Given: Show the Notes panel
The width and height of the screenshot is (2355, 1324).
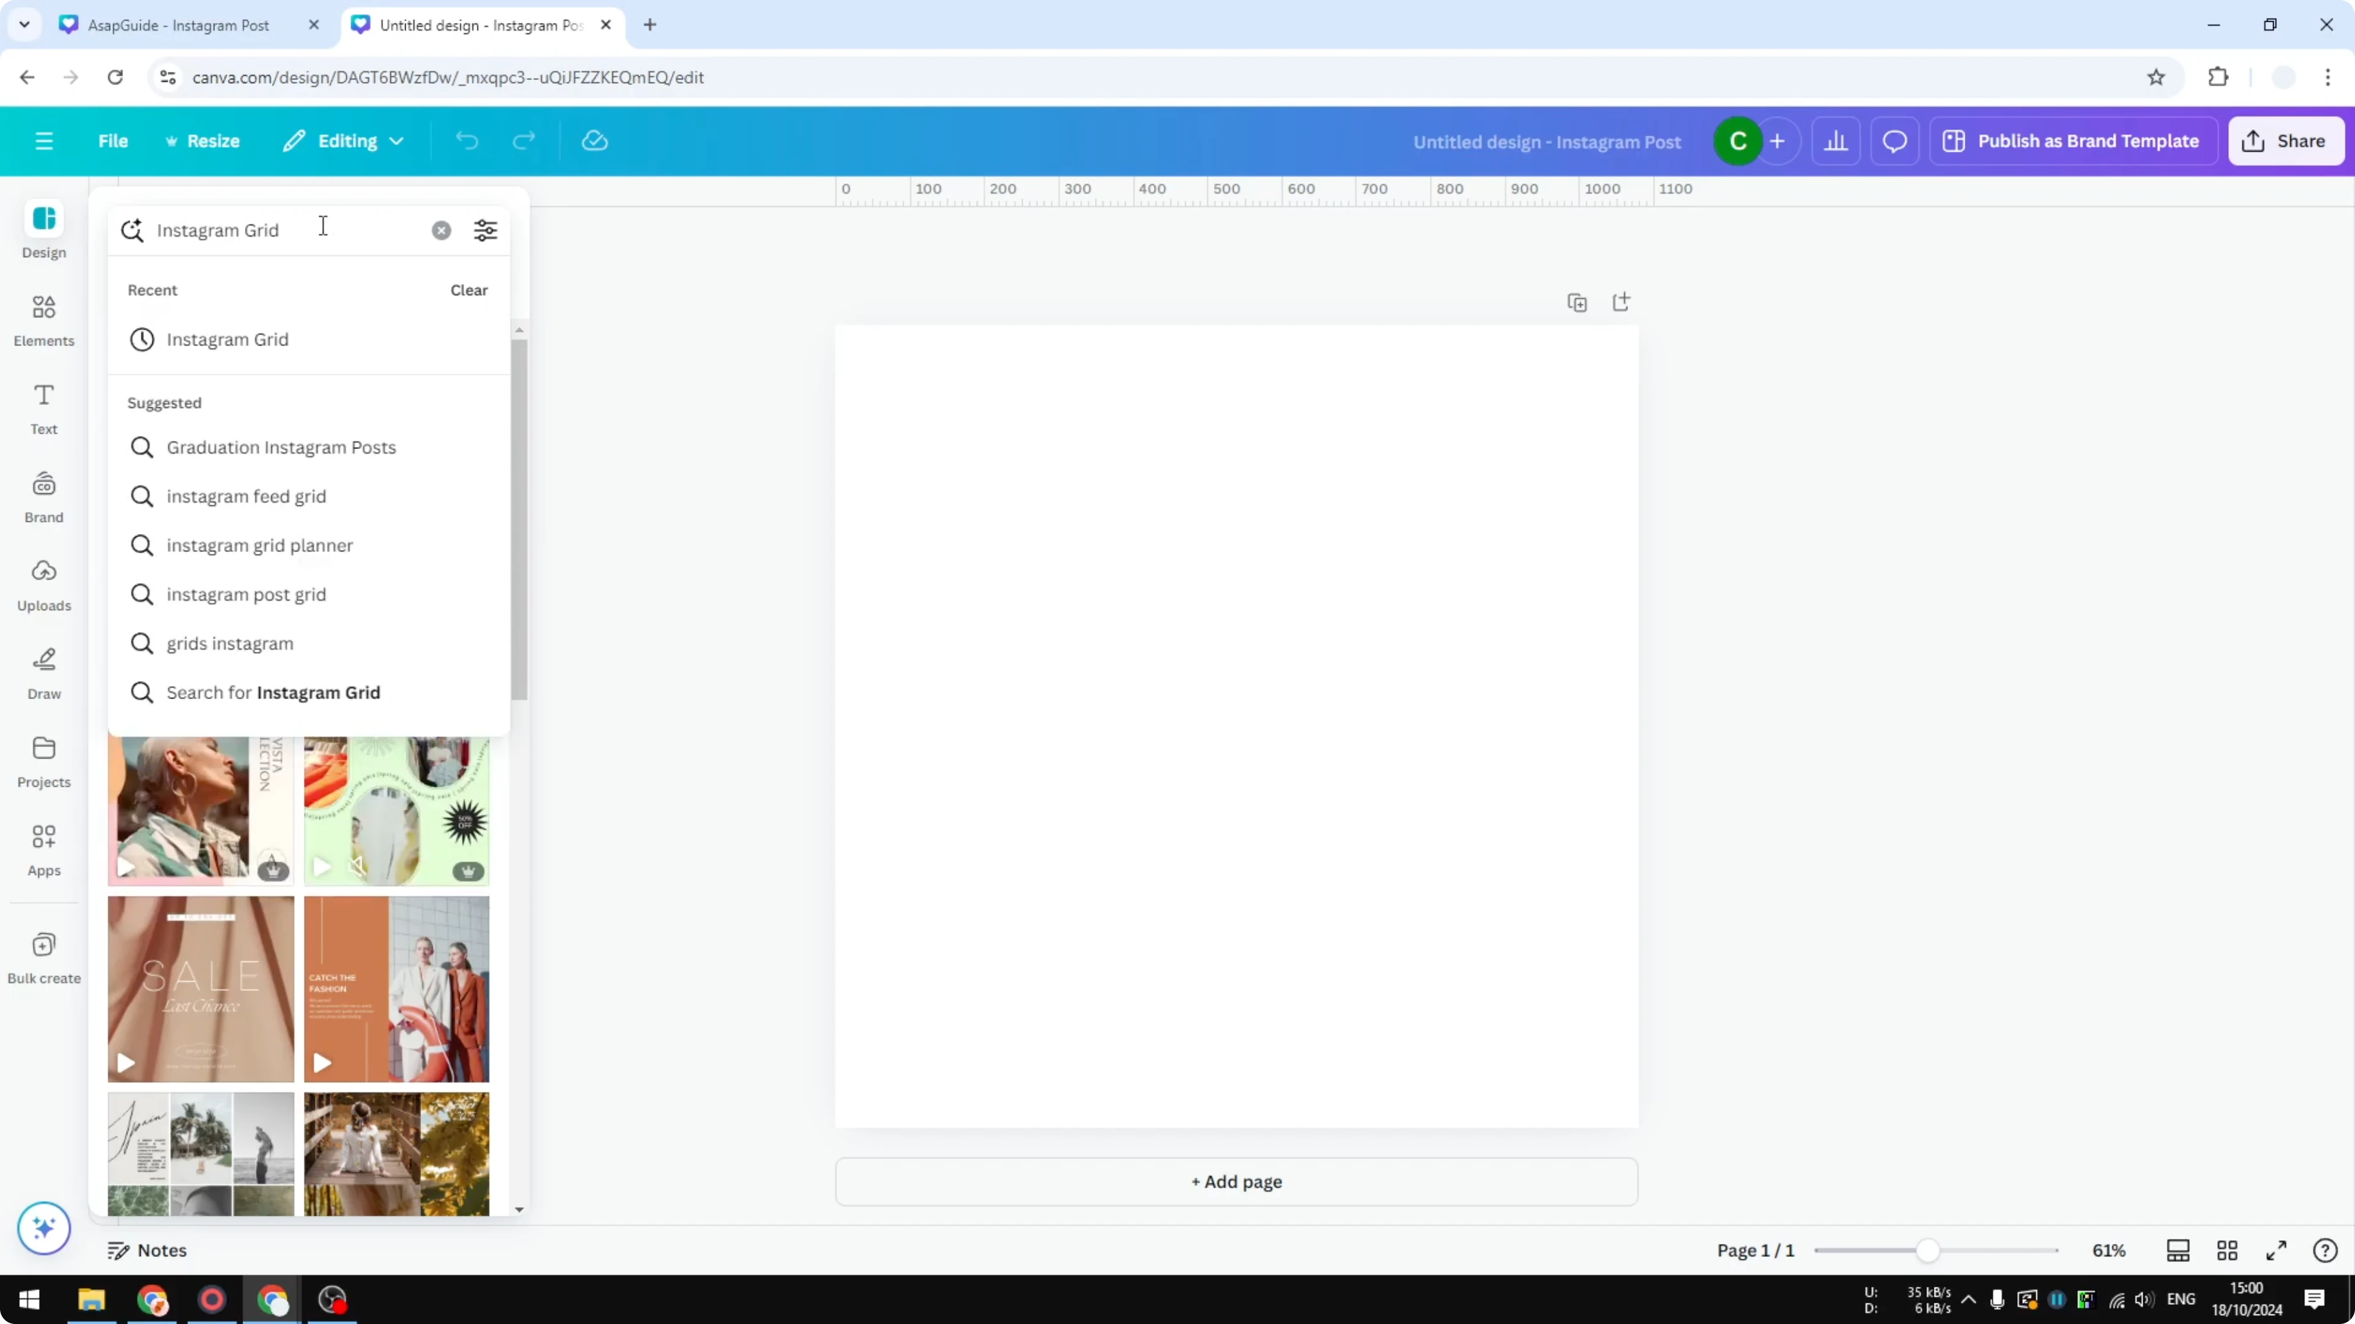Looking at the screenshot, I should click(x=147, y=1250).
